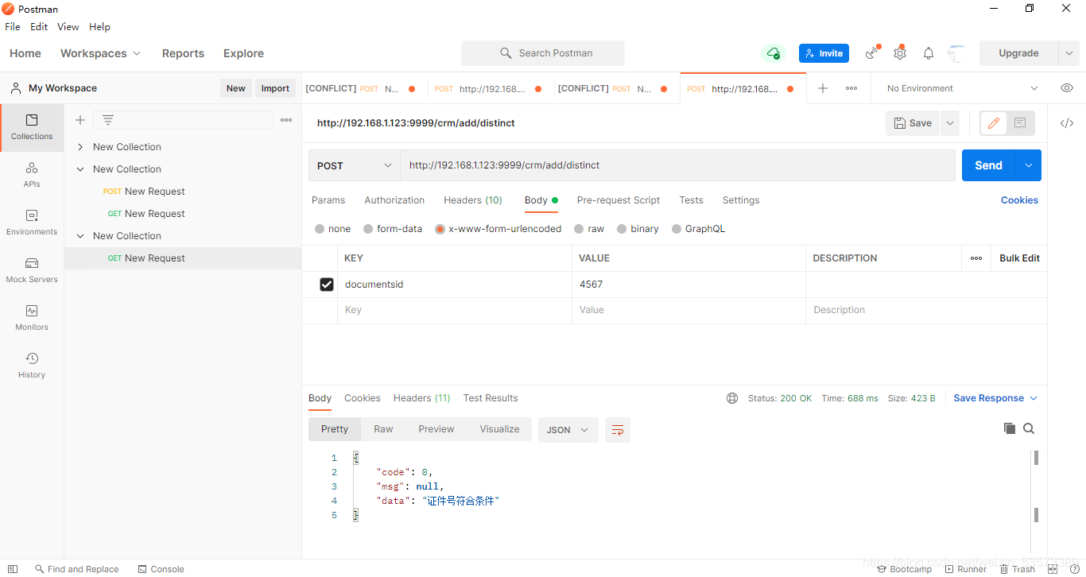Click the request URL input field

pyautogui.click(x=677, y=165)
